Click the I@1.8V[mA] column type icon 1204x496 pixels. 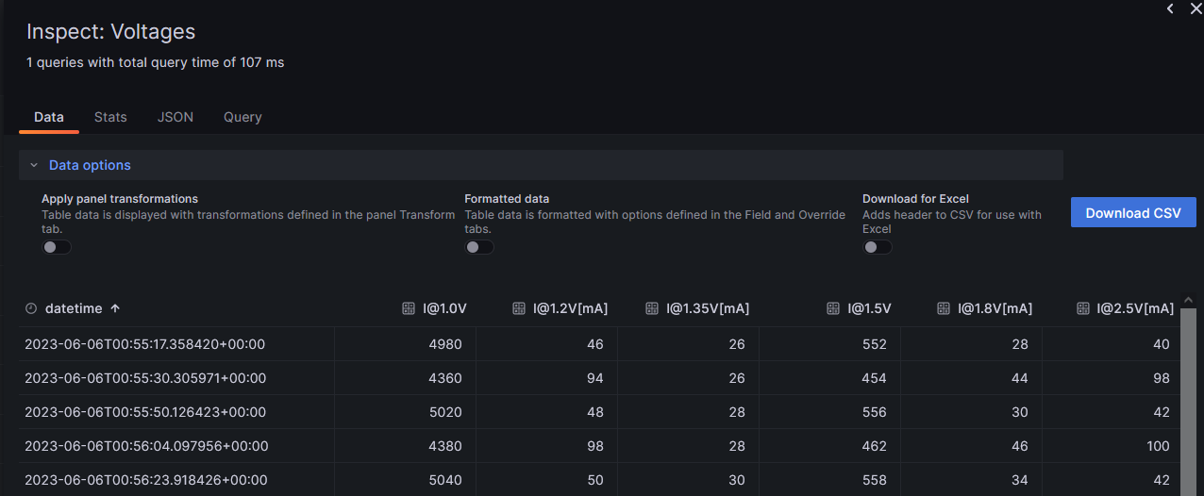(943, 308)
